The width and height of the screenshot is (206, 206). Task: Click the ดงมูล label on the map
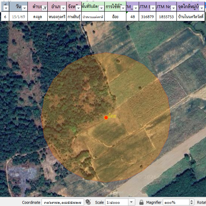(x=79, y=106)
